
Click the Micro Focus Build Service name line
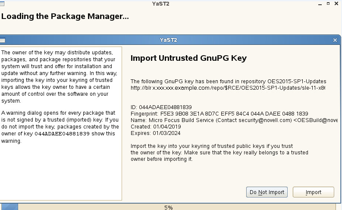tap(234, 120)
